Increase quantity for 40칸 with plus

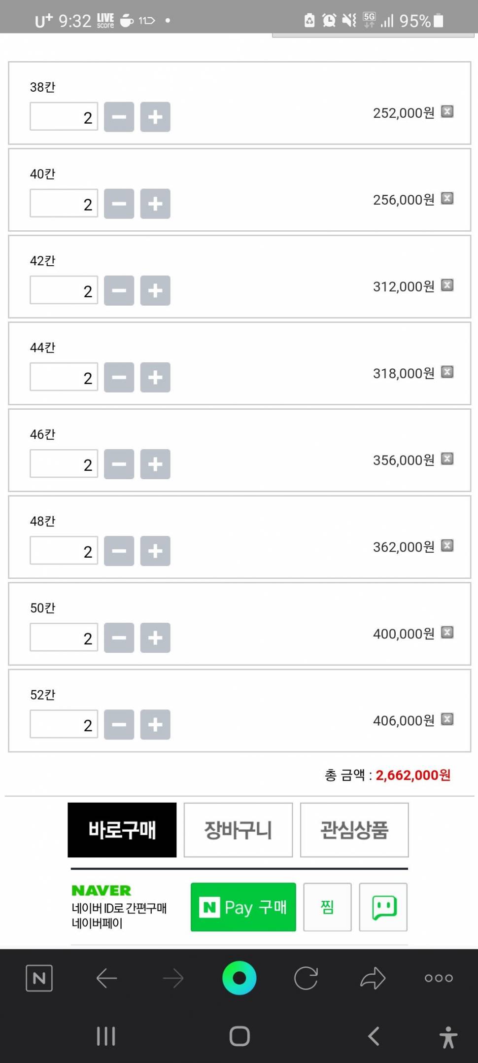(x=155, y=204)
